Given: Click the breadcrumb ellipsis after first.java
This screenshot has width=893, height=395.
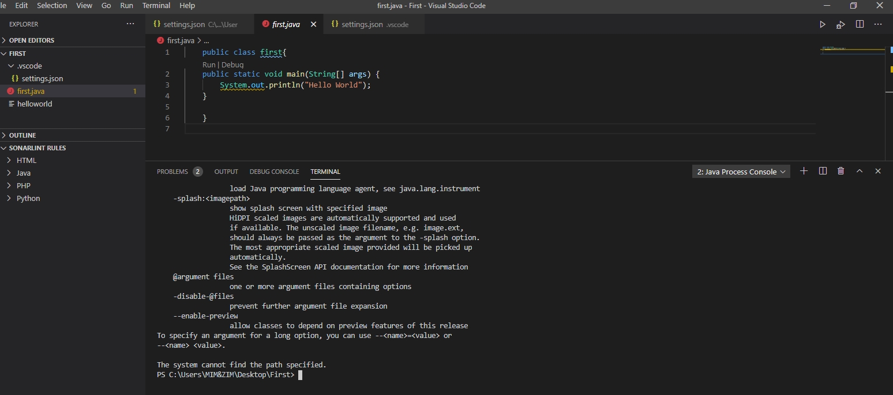Looking at the screenshot, I should coord(207,41).
